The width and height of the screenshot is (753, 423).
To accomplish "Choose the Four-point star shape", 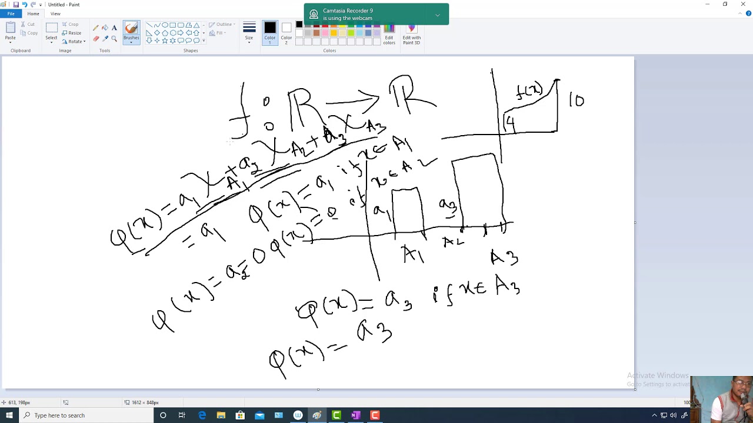I will coord(157,41).
